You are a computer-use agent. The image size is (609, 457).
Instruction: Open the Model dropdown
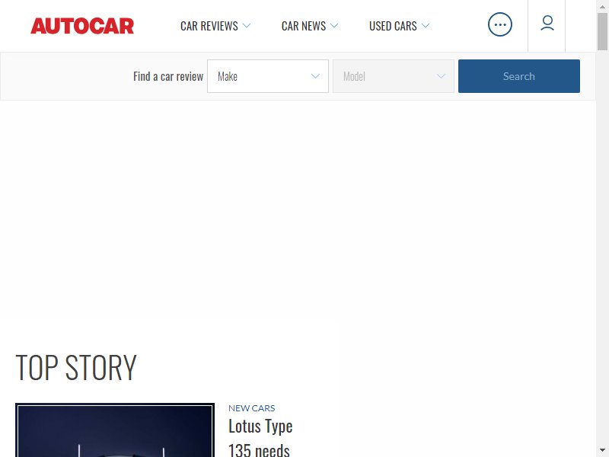tap(394, 76)
